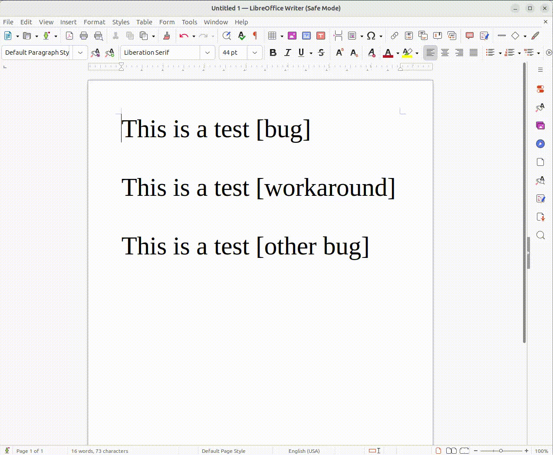Toggle bold formatting

point(273,53)
